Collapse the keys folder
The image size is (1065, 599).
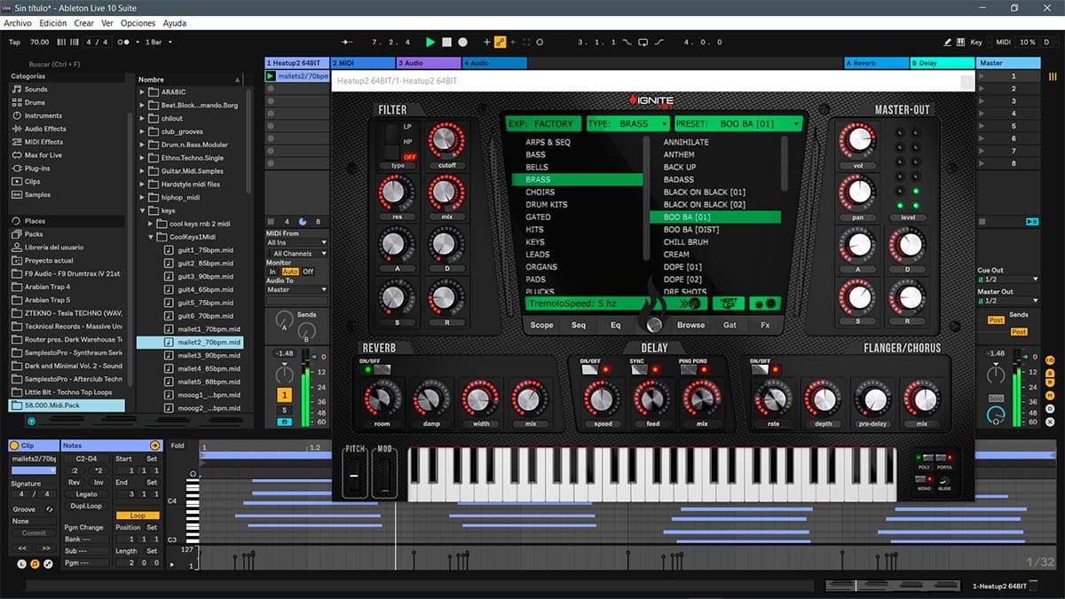tap(142, 210)
